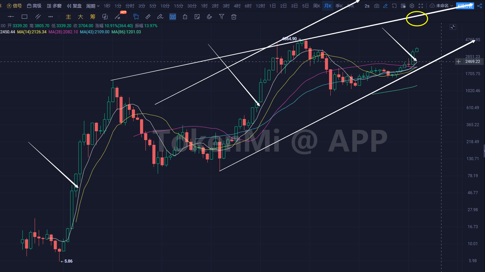
Task: Click the 复盘 replay button
Action: pyautogui.click(x=74, y=6)
